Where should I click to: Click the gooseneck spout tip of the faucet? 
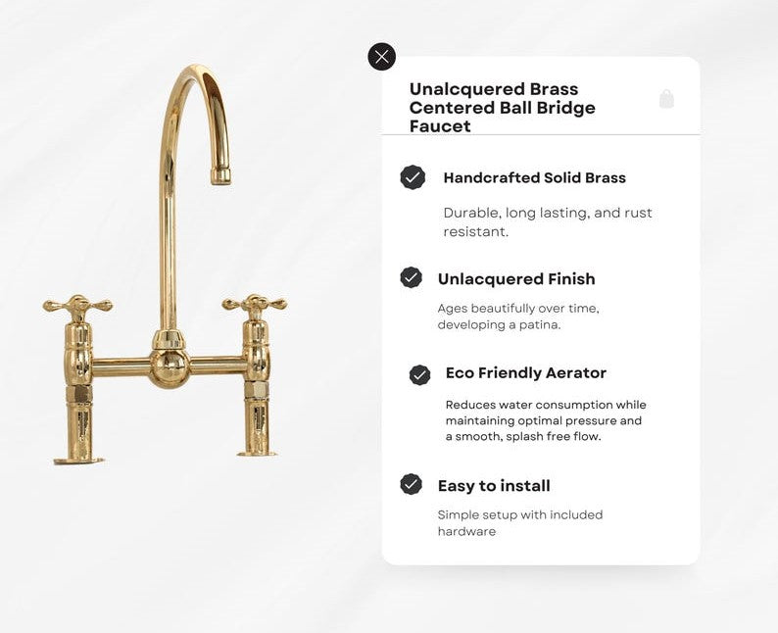[x=220, y=175]
